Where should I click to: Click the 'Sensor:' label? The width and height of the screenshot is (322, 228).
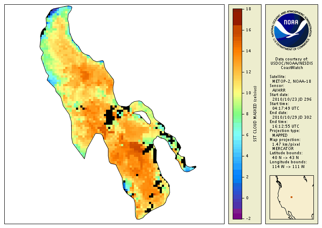277,86
